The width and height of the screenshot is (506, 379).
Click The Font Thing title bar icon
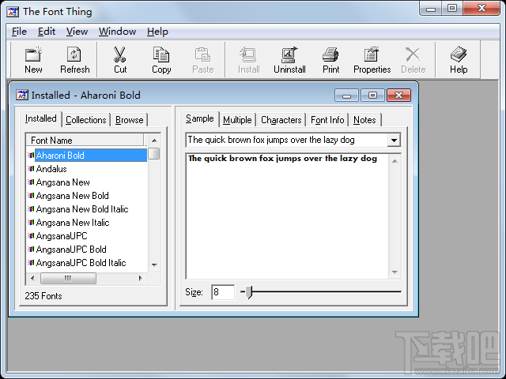(13, 12)
